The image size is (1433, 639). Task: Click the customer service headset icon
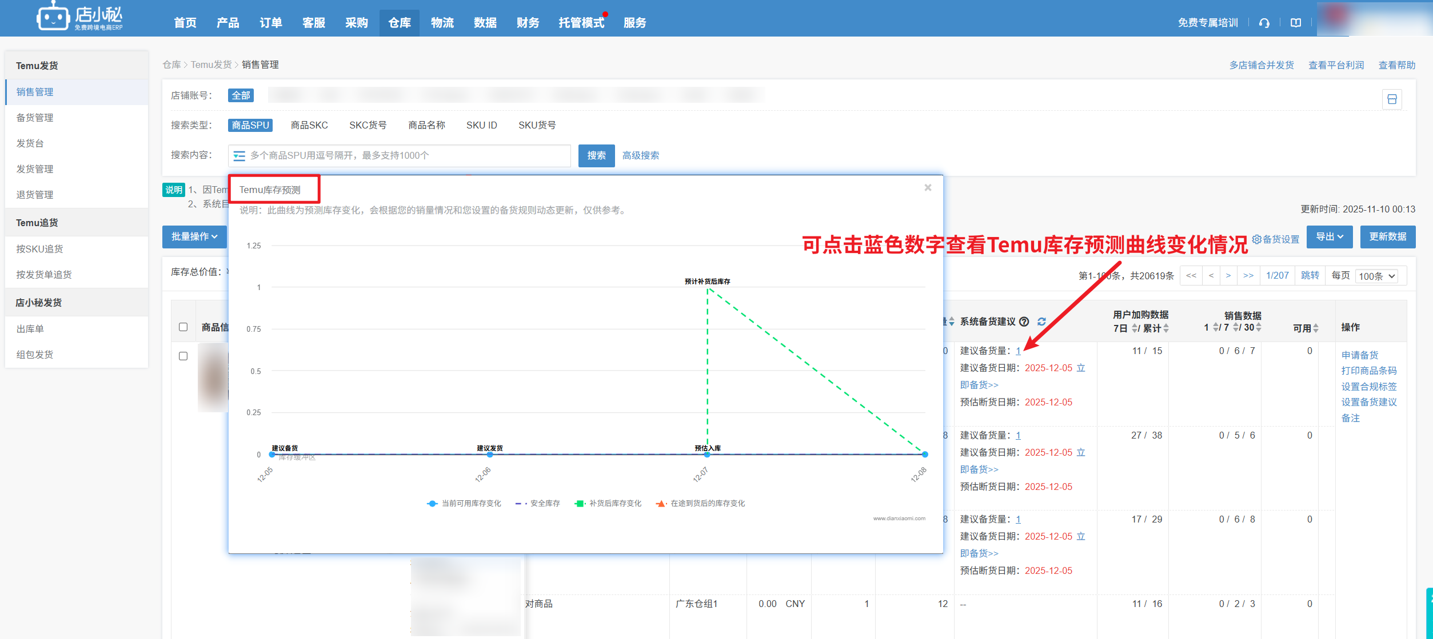(1264, 23)
